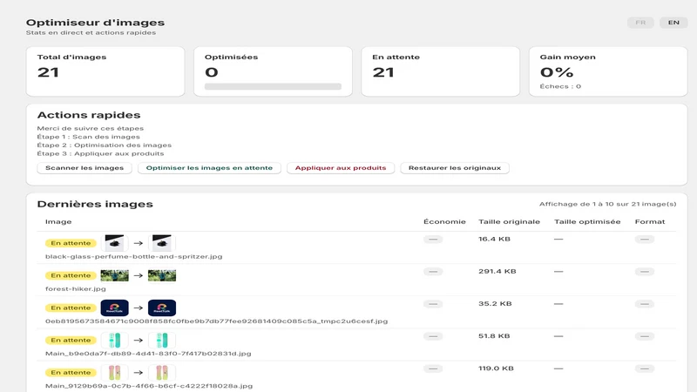This screenshot has height=392, width=697.
Task: Click Économie column header
Action: point(444,222)
